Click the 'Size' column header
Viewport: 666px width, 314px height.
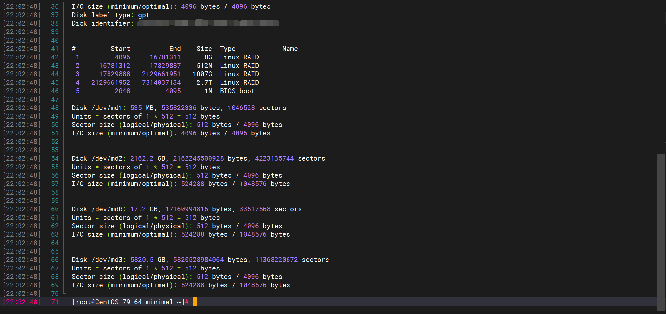(x=204, y=49)
